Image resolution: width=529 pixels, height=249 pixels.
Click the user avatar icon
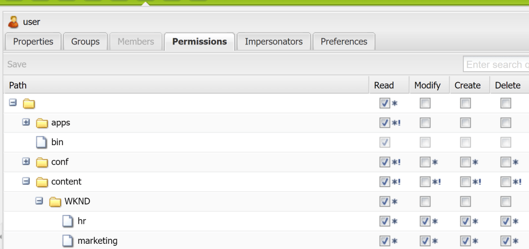click(x=13, y=22)
